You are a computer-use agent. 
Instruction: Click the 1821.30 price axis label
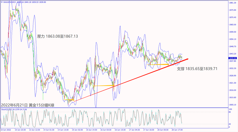click(x=232, y=83)
